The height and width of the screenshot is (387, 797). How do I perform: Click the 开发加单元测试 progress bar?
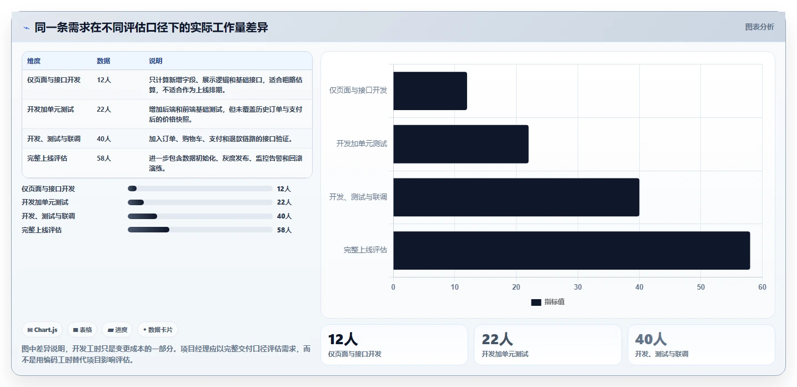[x=200, y=202]
